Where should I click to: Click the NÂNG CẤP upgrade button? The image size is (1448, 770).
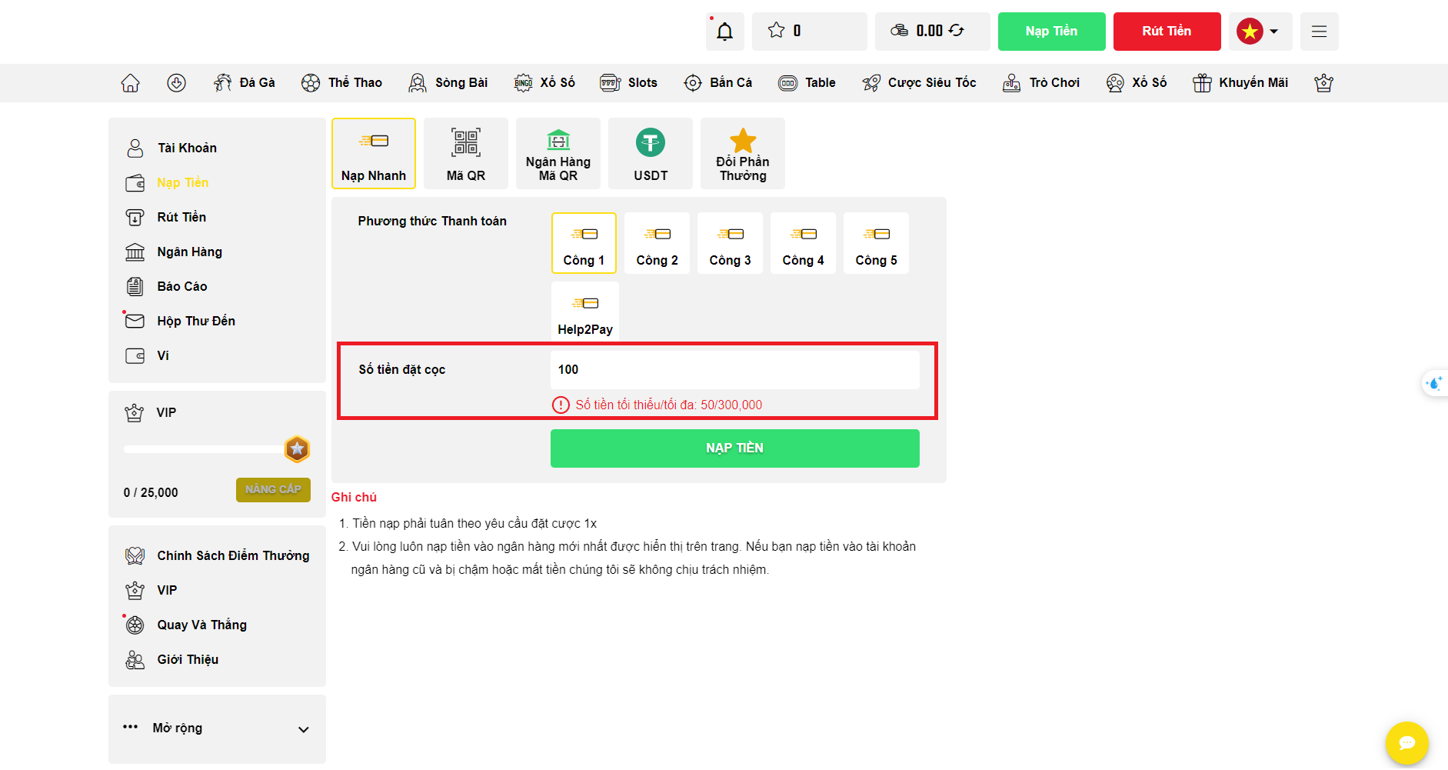pyautogui.click(x=273, y=490)
